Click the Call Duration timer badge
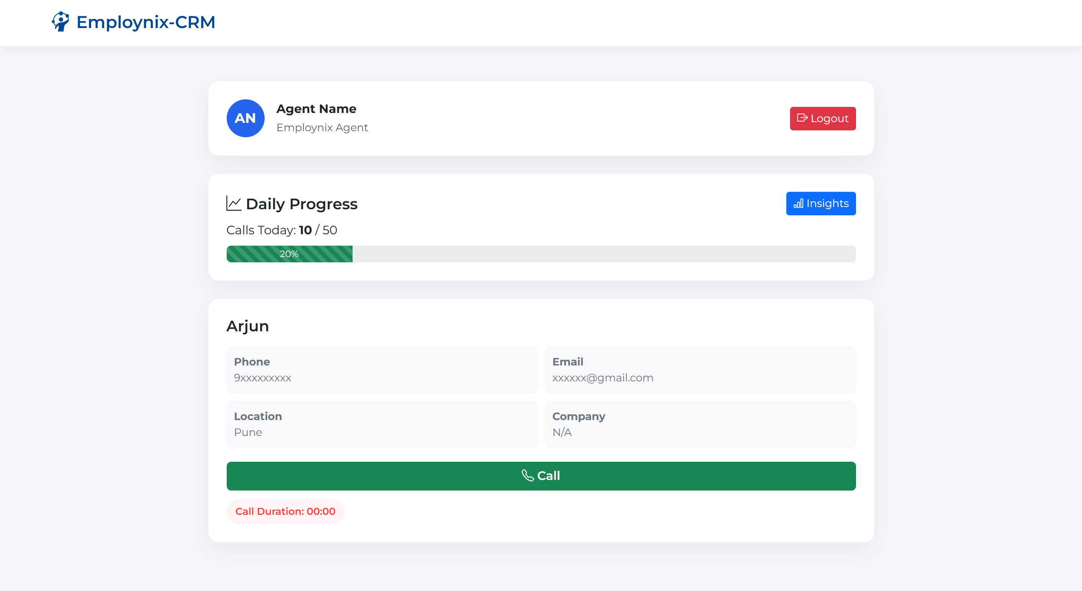This screenshot has width=1082, height=591. [285, 511]
